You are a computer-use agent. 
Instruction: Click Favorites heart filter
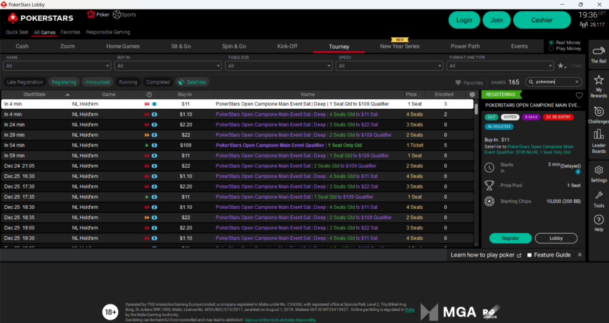click(469, 83)
